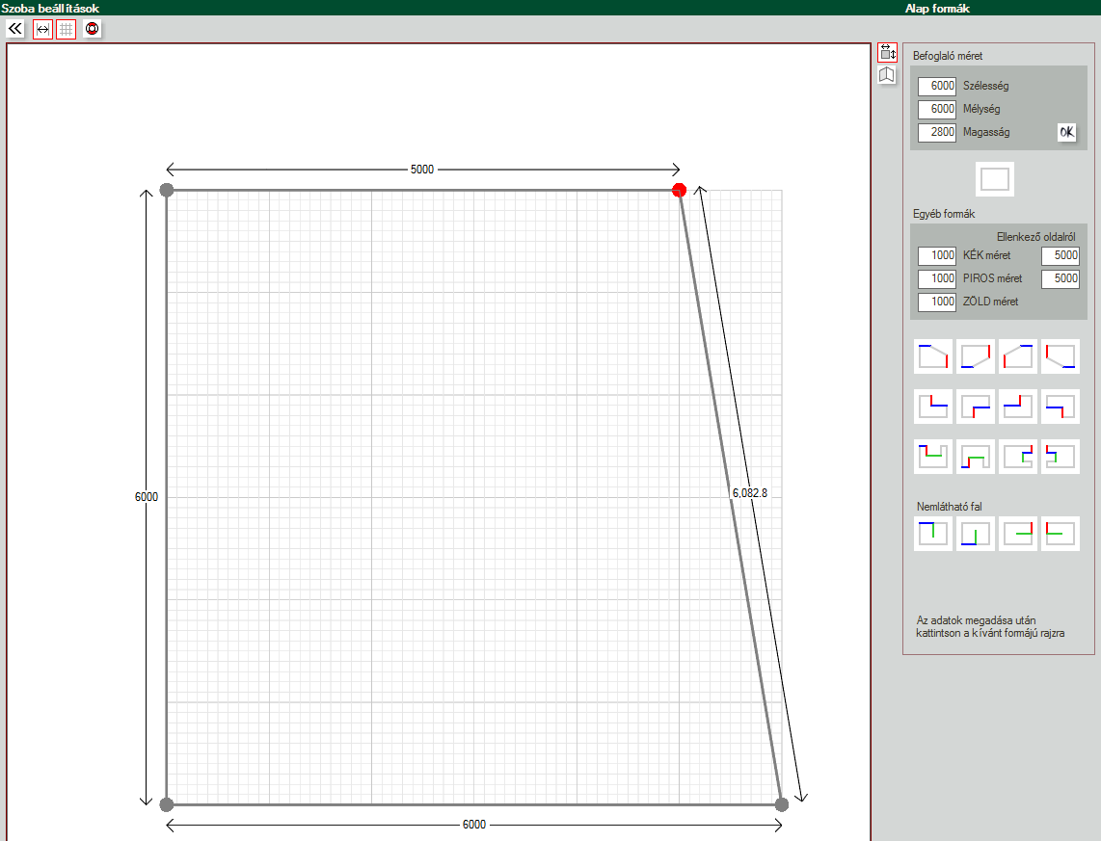
Task: Choose the top-left cut corner shape
Action: click(1018, 356)
